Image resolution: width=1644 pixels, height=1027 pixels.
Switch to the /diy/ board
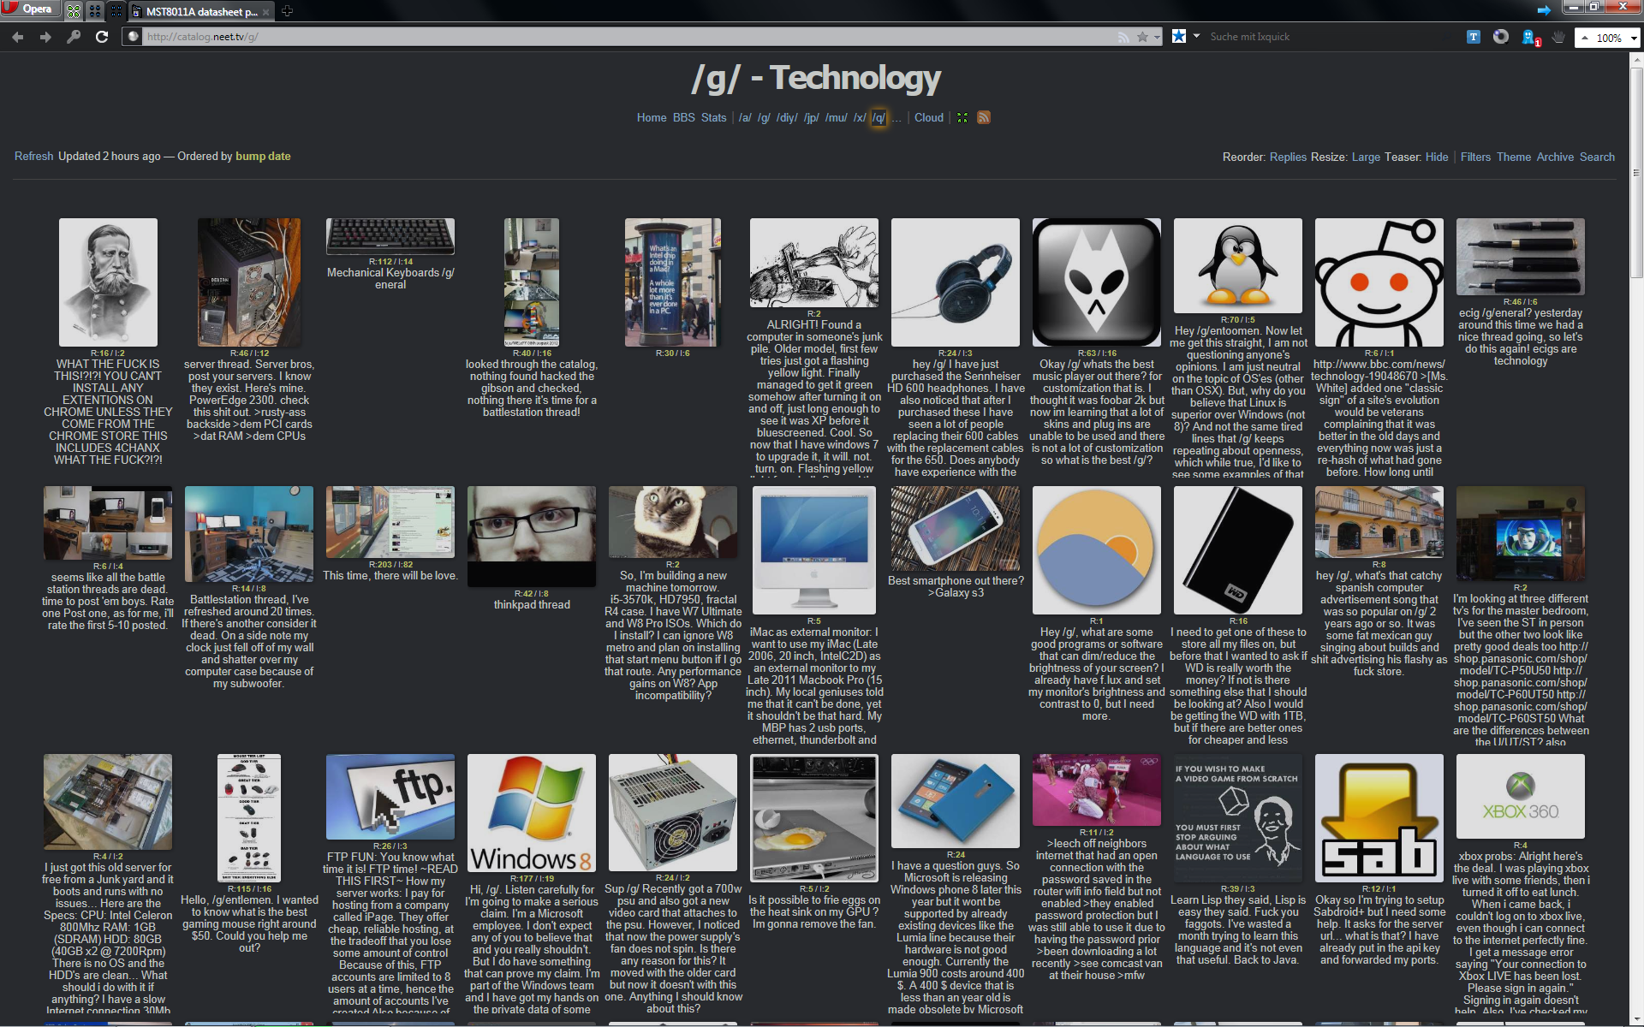787,118
